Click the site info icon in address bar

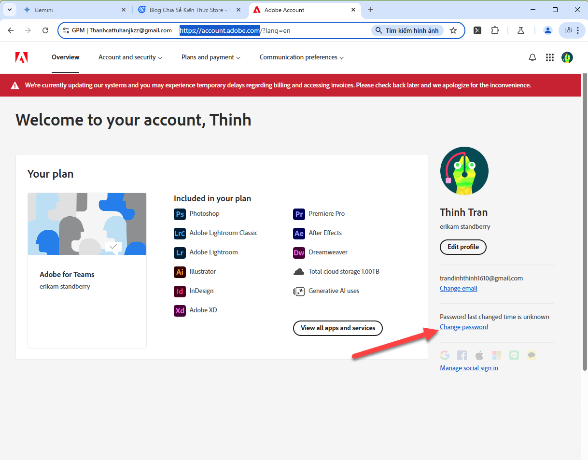coord(66,30)
